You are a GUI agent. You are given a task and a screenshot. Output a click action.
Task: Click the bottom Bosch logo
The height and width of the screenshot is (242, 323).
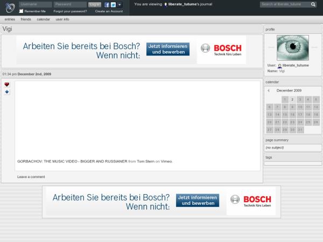tap(251, 201)
